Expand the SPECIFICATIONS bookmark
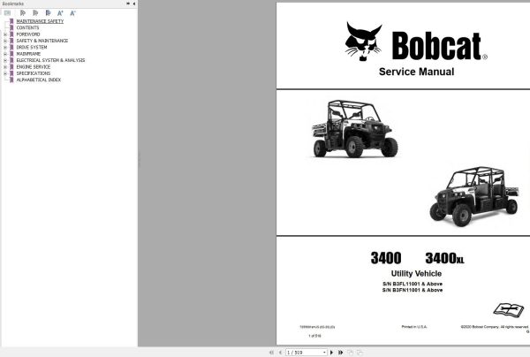530x357 pixels. (x=5, y=73)
